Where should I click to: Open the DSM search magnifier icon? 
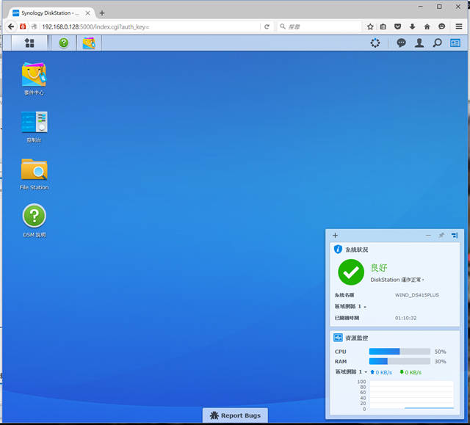[437, 43]
